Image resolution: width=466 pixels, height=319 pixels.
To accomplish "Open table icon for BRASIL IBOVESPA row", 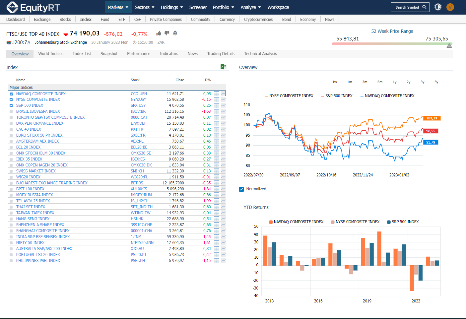I will (x=217, y=111).
